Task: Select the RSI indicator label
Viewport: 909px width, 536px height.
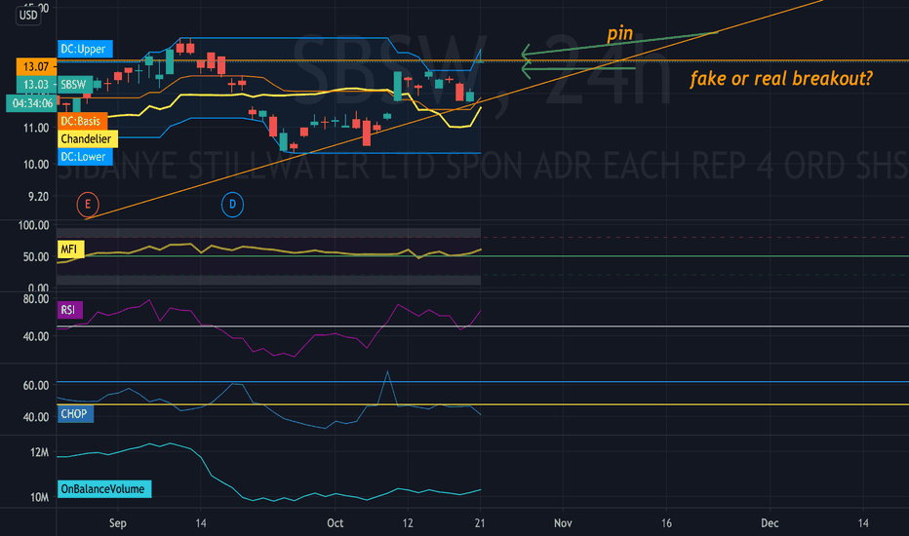Action: click(x=69, y=310)
